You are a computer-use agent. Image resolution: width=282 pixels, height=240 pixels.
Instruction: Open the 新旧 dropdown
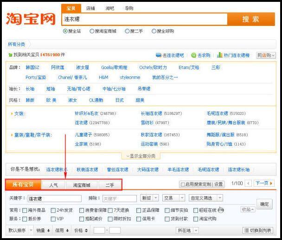coord(149,198)
